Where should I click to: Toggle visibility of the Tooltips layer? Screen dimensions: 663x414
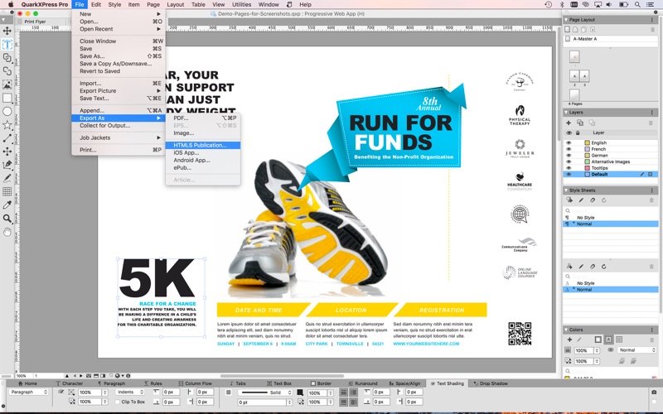click(569, 168)
